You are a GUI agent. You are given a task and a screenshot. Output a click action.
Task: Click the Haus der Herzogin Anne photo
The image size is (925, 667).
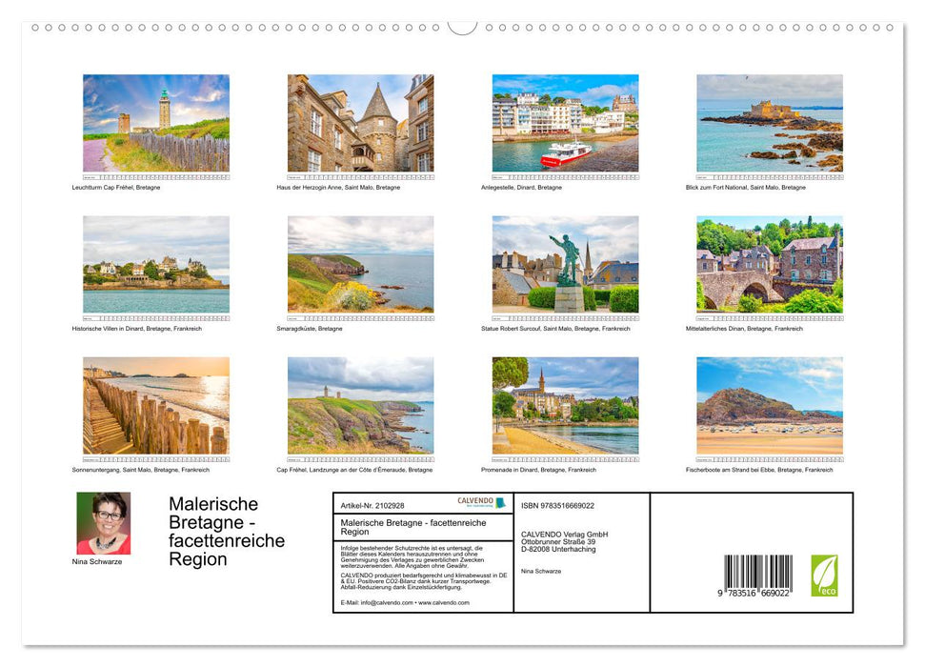[360, 124]
